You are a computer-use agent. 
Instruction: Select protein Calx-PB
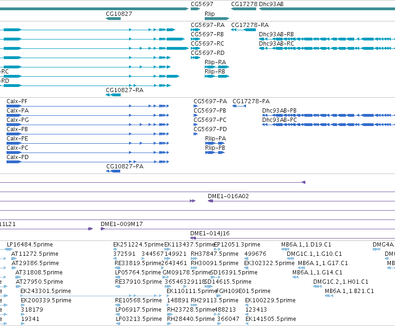click(x=17, y=129)
